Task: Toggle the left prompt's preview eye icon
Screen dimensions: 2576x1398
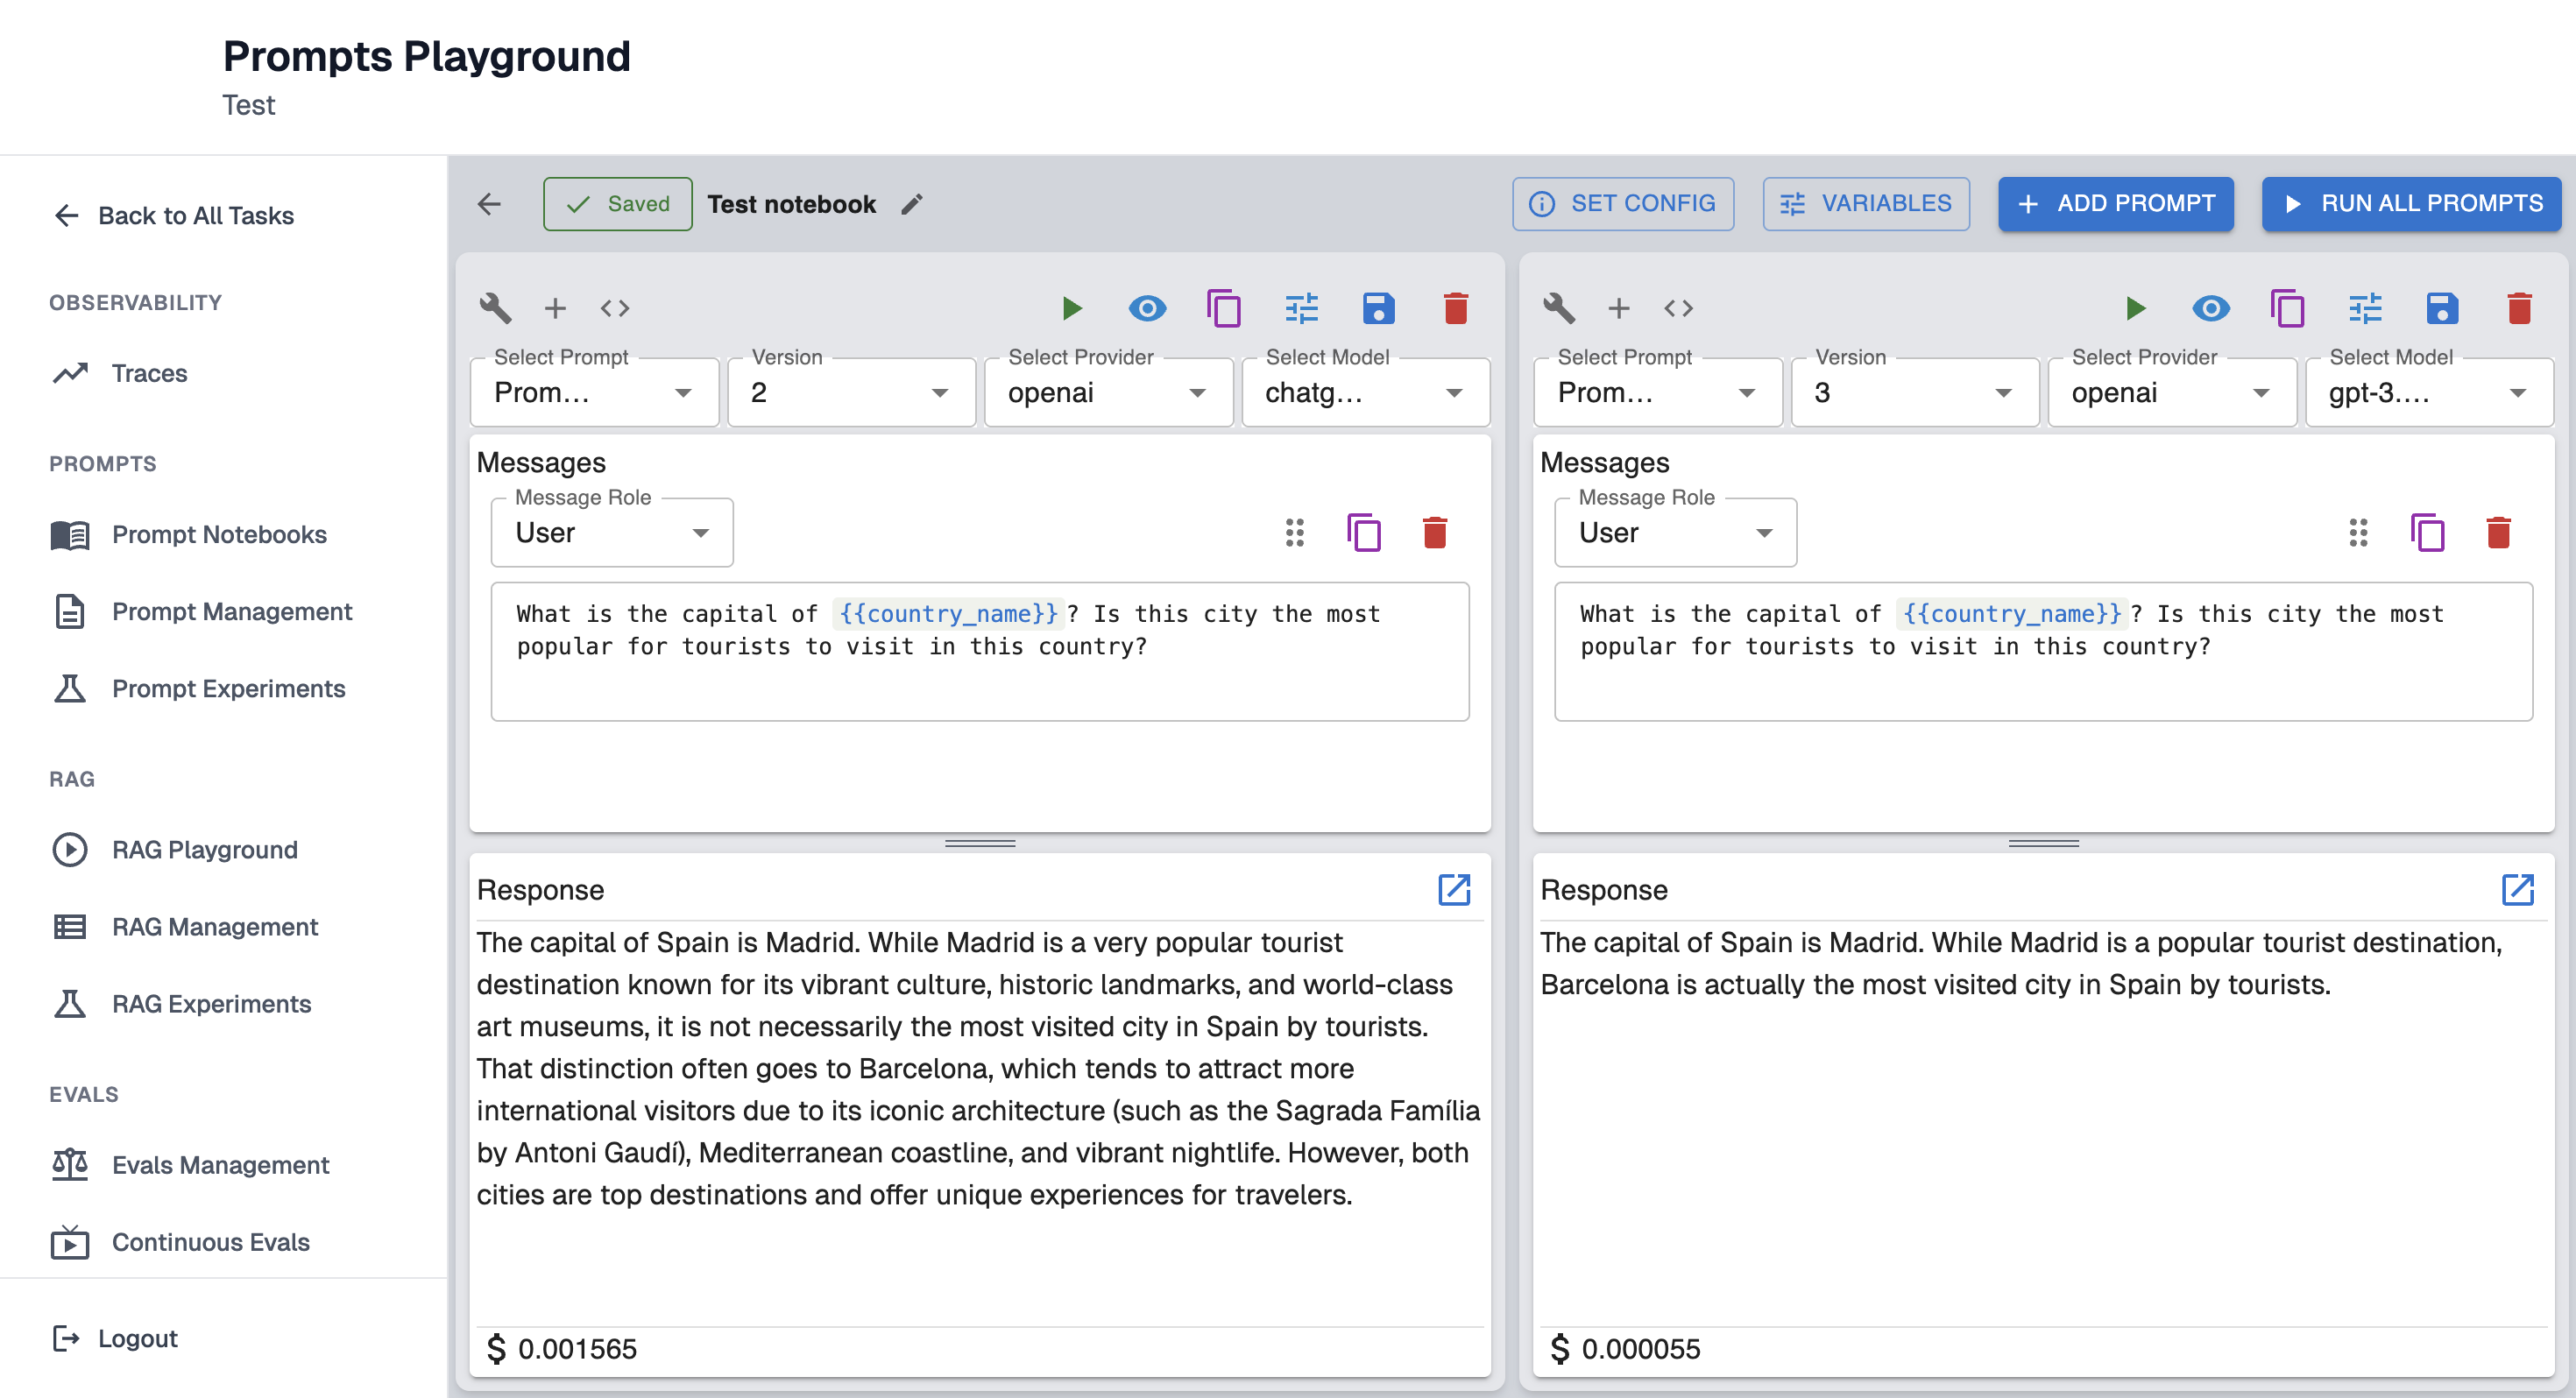Action: coord(1147,308)
